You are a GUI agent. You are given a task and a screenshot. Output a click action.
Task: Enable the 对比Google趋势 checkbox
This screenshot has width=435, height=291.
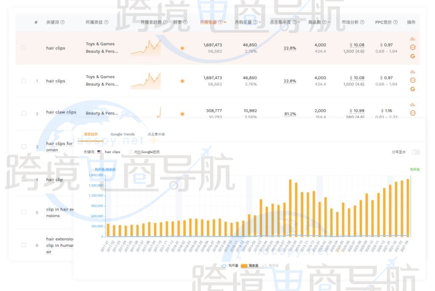click(131, 152)
